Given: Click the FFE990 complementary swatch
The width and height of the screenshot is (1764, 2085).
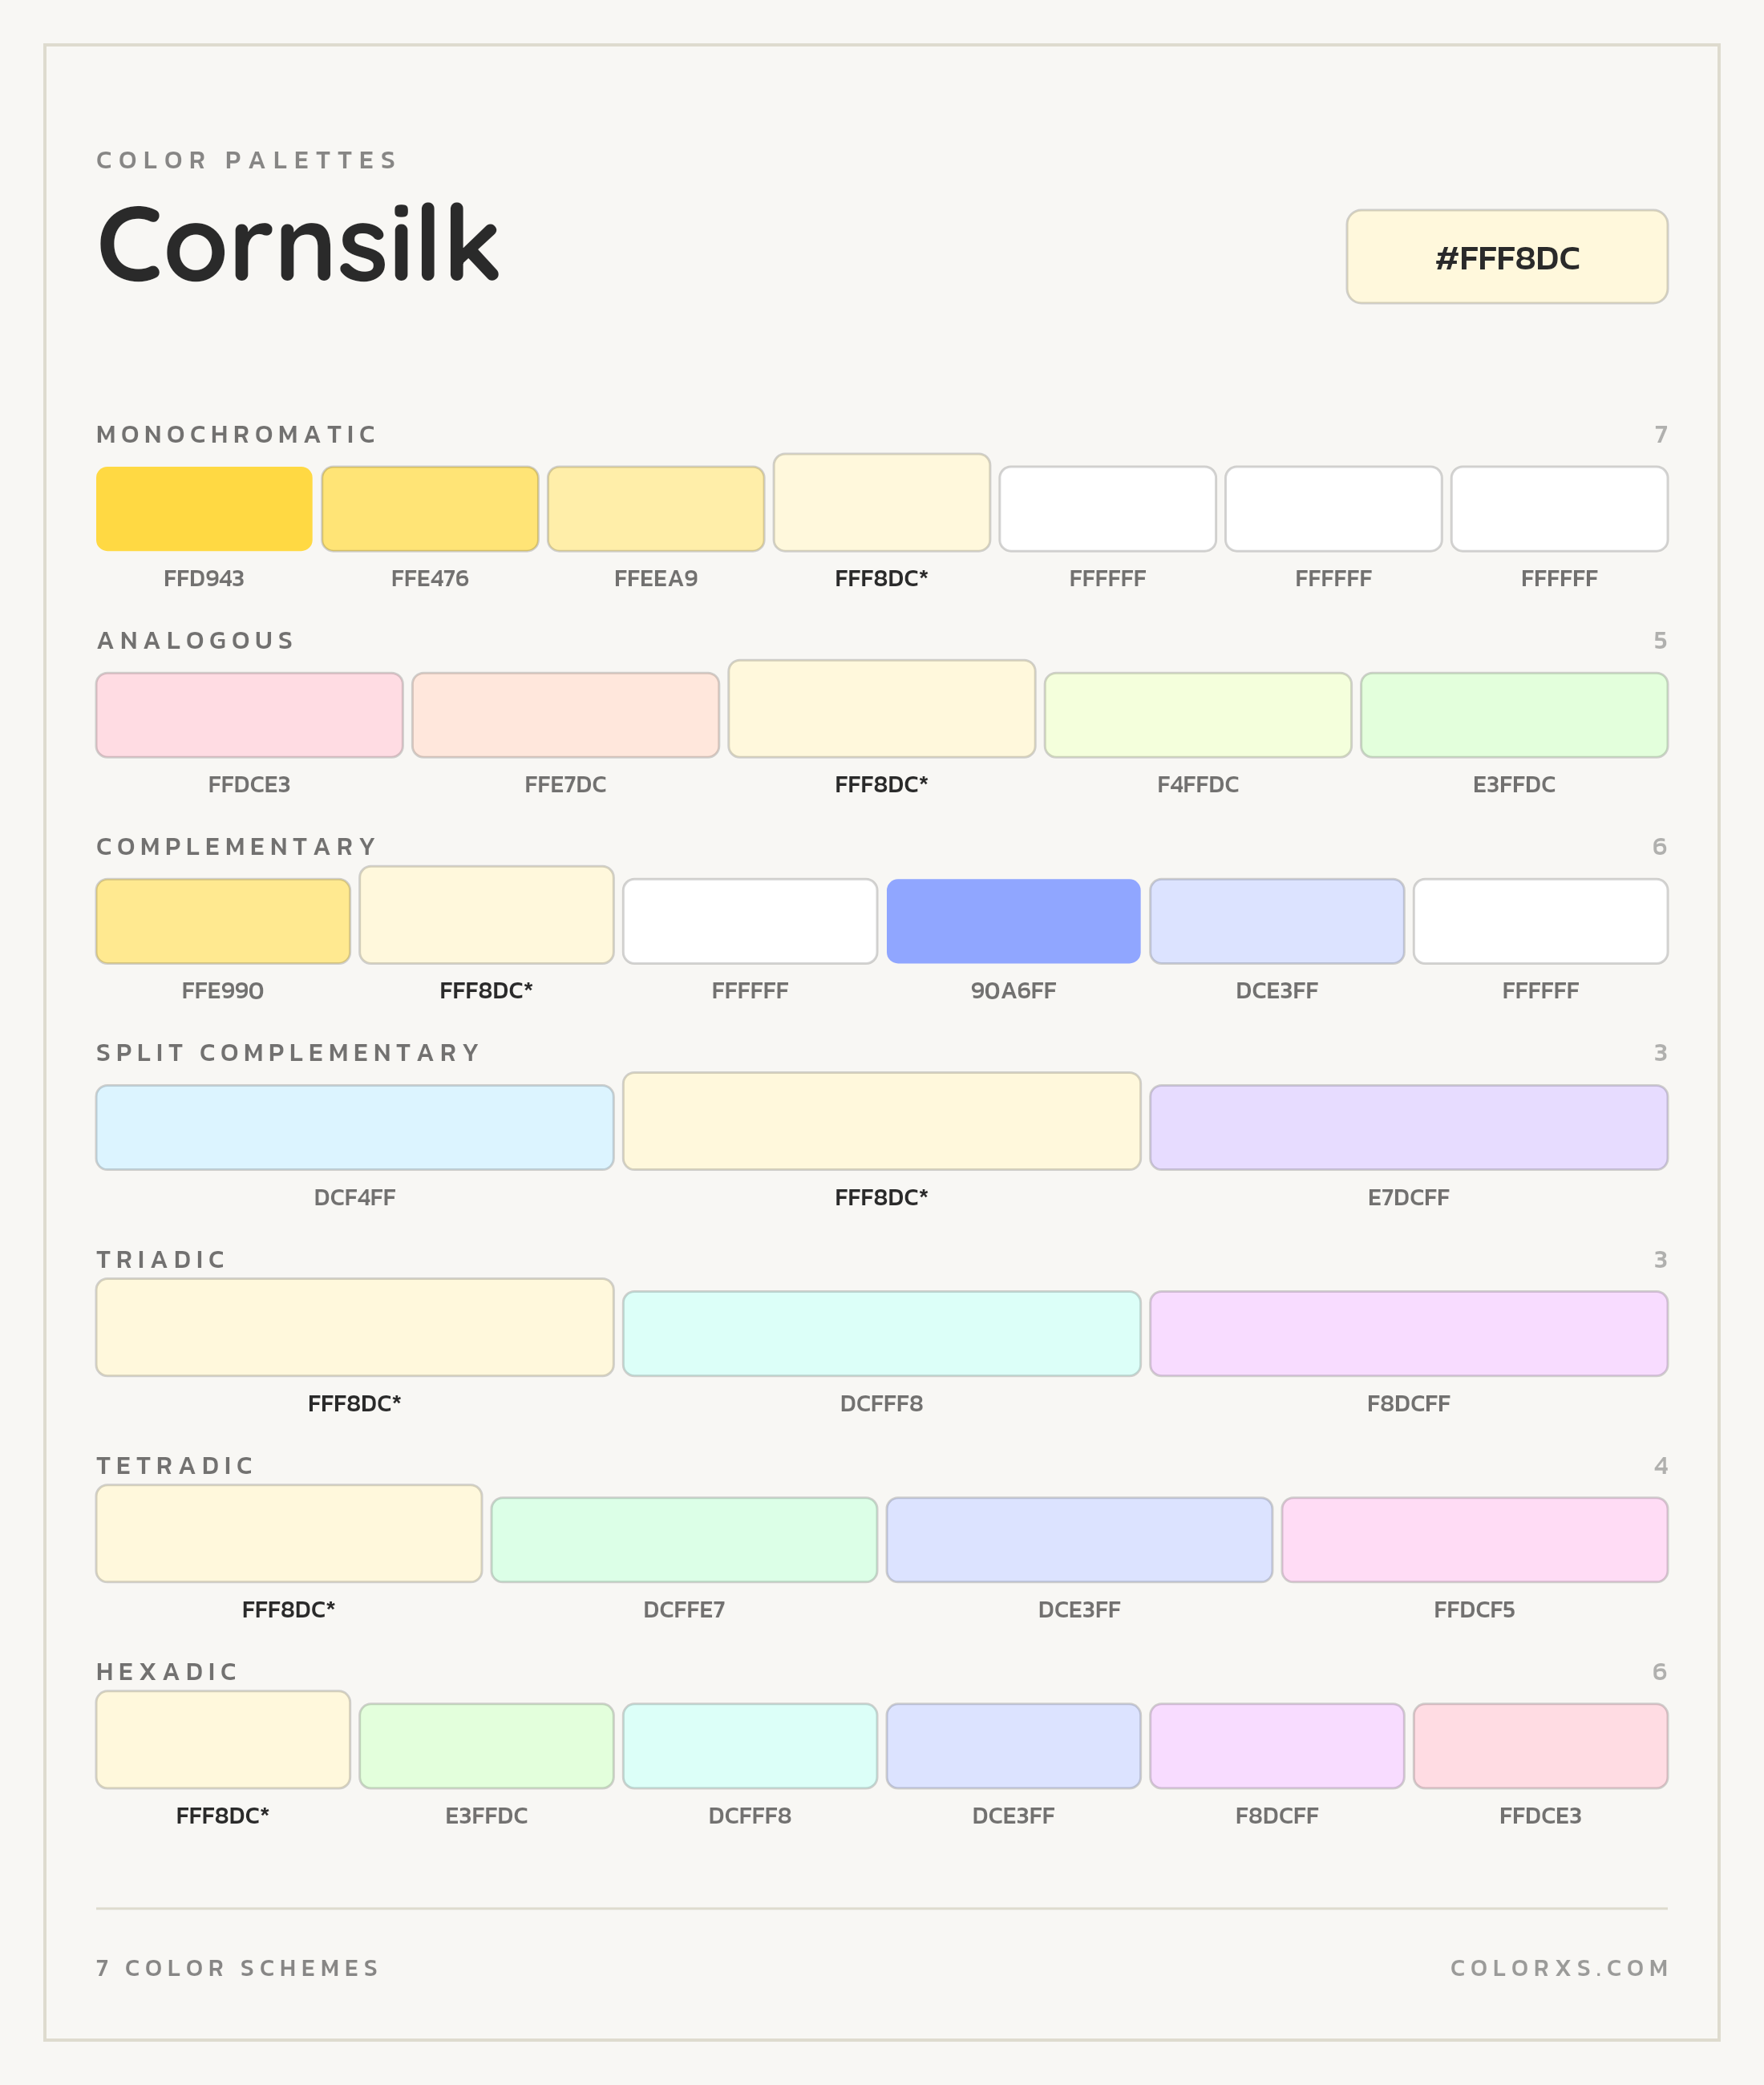Looking at the screenshot, I should point(223,921).
